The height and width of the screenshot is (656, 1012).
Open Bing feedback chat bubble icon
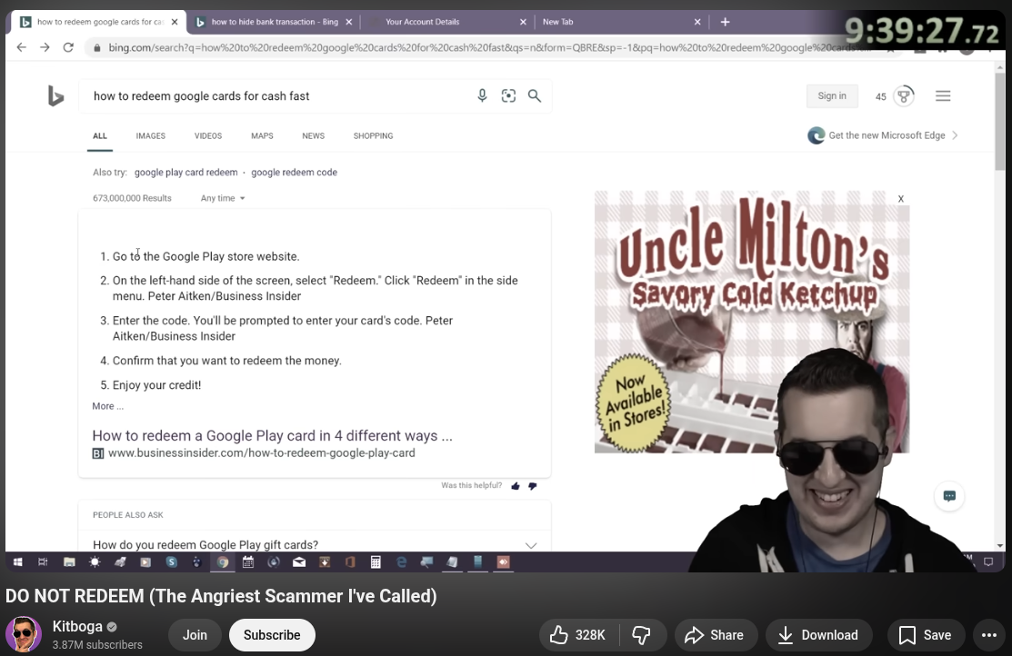point(949,496)
